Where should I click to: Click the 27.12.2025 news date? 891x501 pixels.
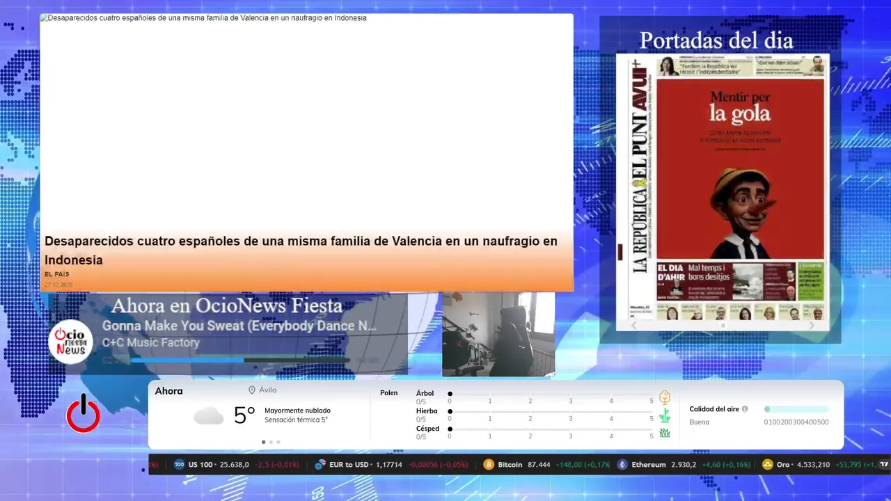(x=58, y=285)
